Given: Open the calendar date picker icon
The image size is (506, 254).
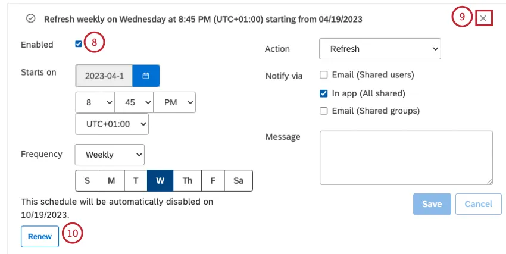Looking at the screenshot, I should (x=146, y=76).
